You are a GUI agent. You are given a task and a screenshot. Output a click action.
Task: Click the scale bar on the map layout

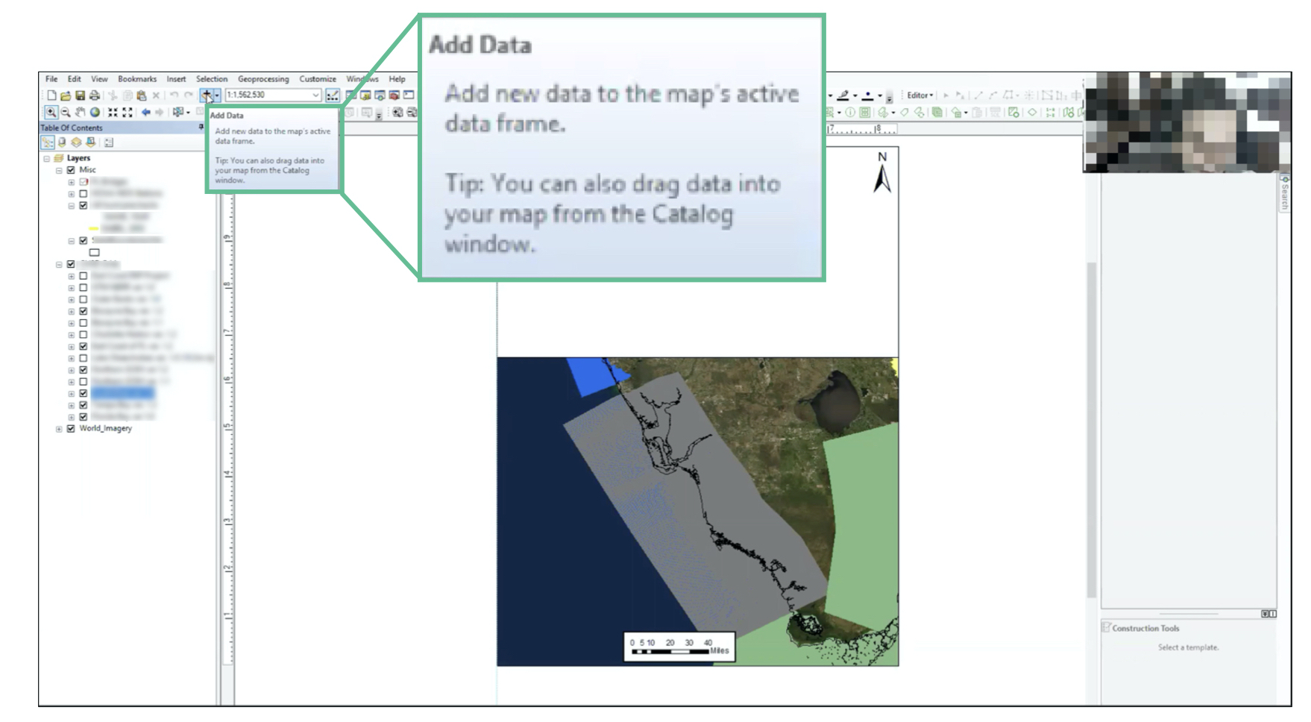(x=679, y=647)
